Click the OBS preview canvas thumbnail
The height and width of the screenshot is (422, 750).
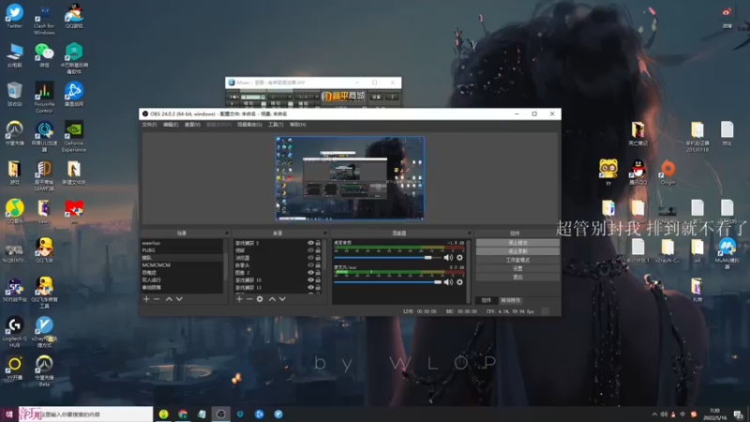tap(350, 178)
